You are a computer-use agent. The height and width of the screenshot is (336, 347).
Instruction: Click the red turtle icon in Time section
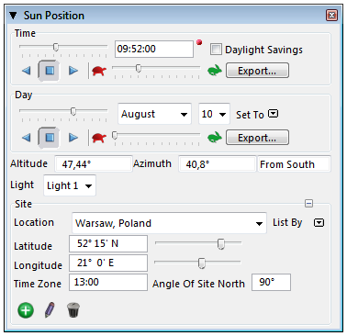[99, 72]
